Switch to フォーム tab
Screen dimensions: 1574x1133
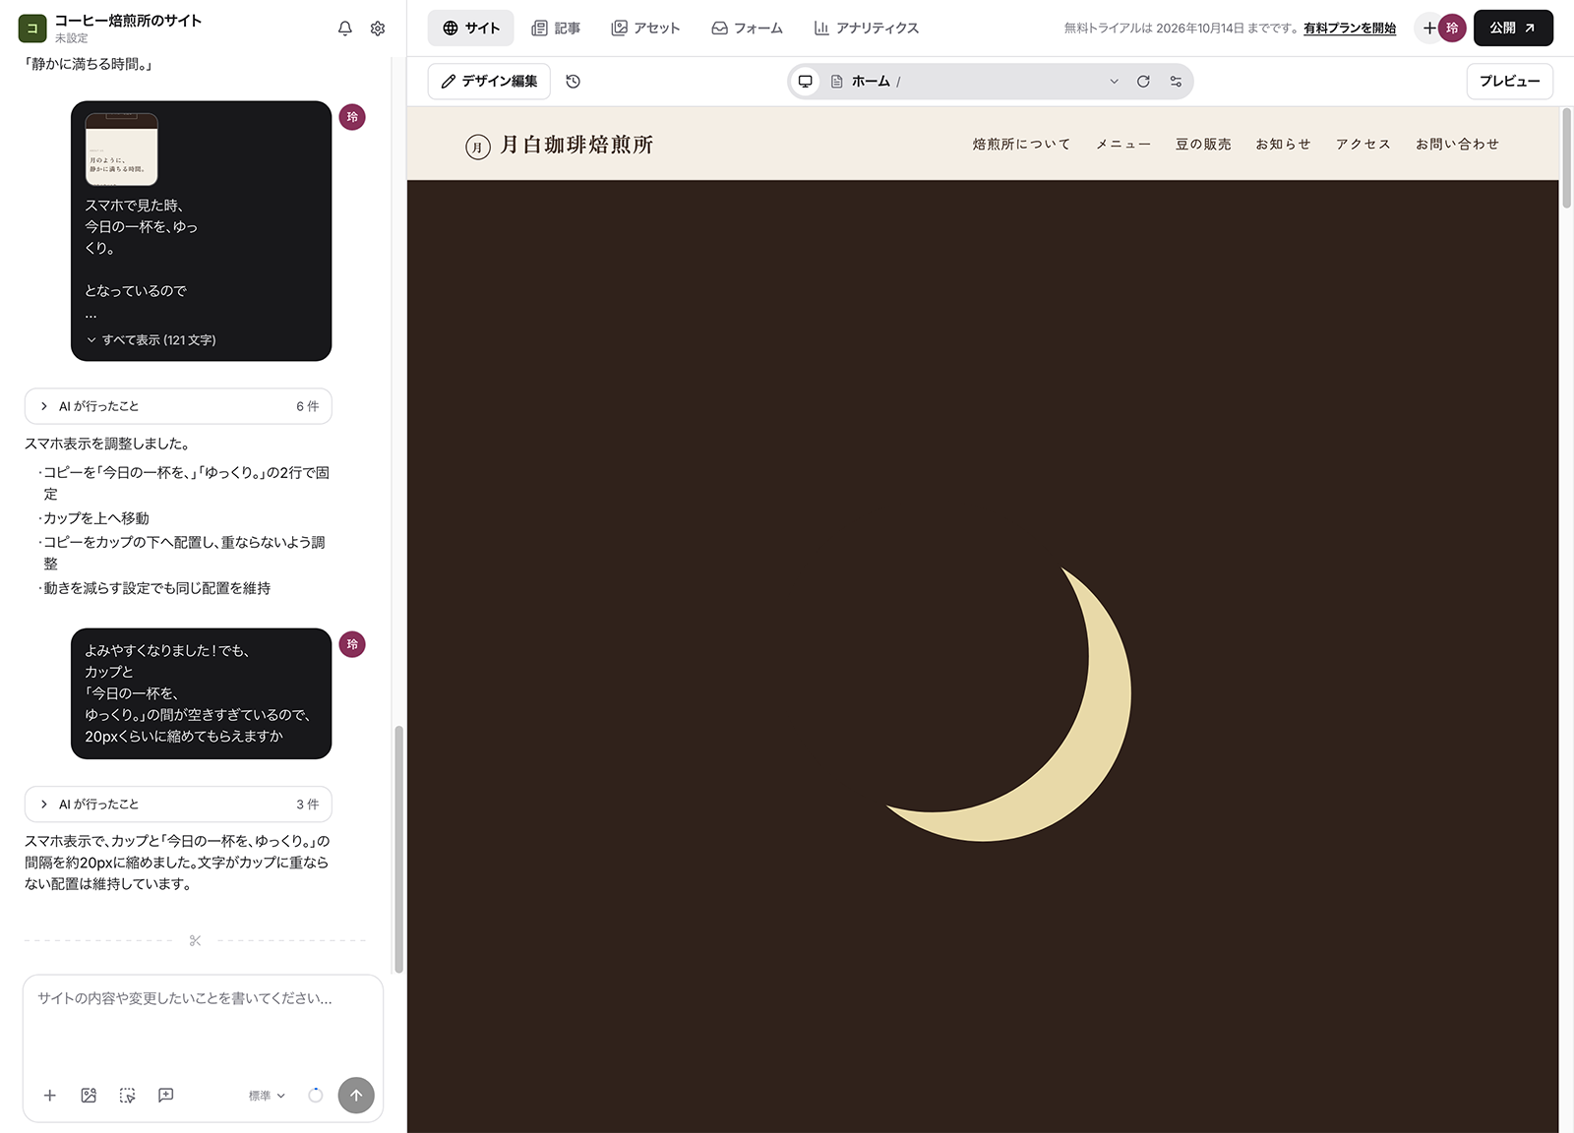(x=747, y=29)
